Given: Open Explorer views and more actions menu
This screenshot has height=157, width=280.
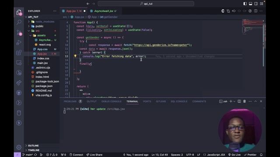Looking at the screenshot, I should (x=55, y=11).
